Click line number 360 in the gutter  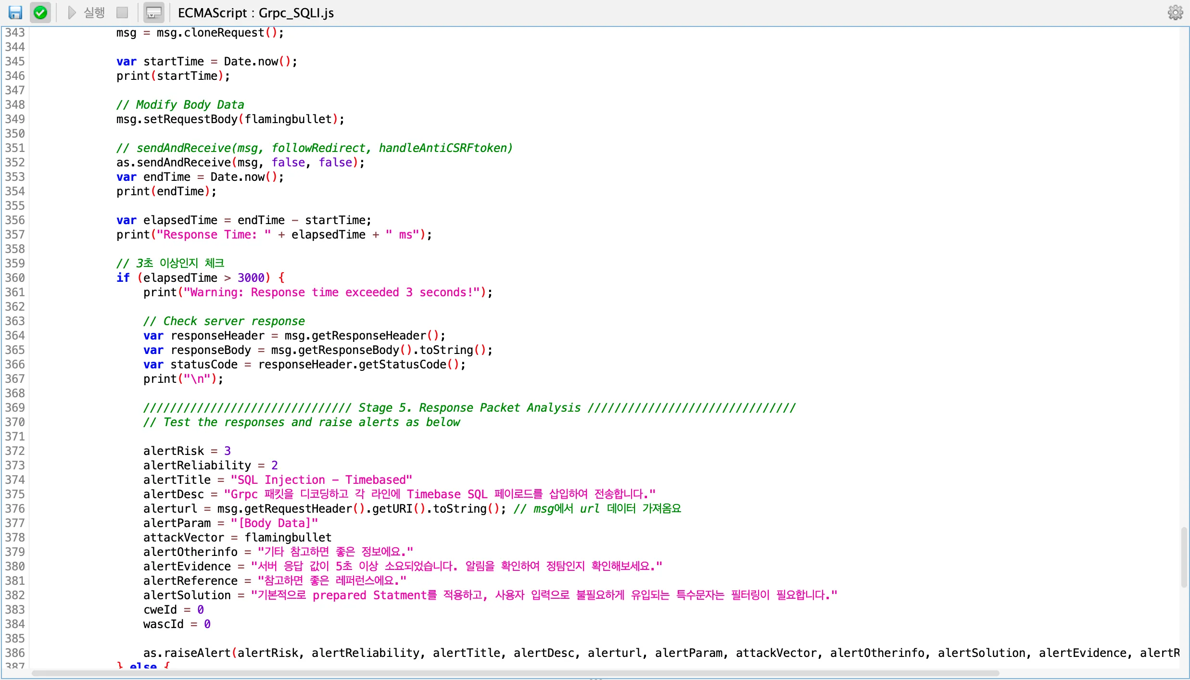15,277
